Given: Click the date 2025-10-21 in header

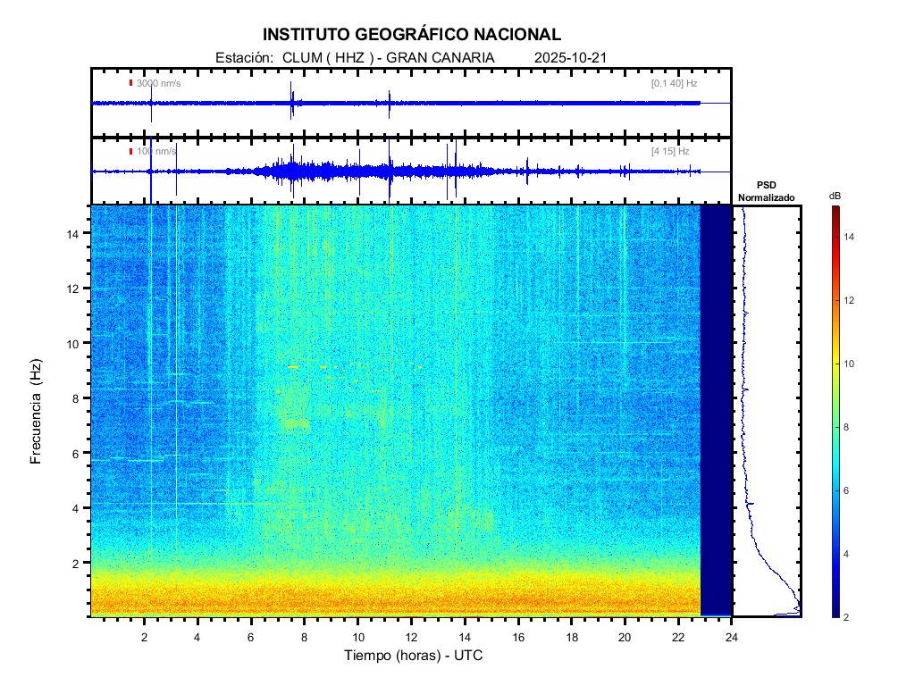Looking at the screenshot, I should coord(571,57).
